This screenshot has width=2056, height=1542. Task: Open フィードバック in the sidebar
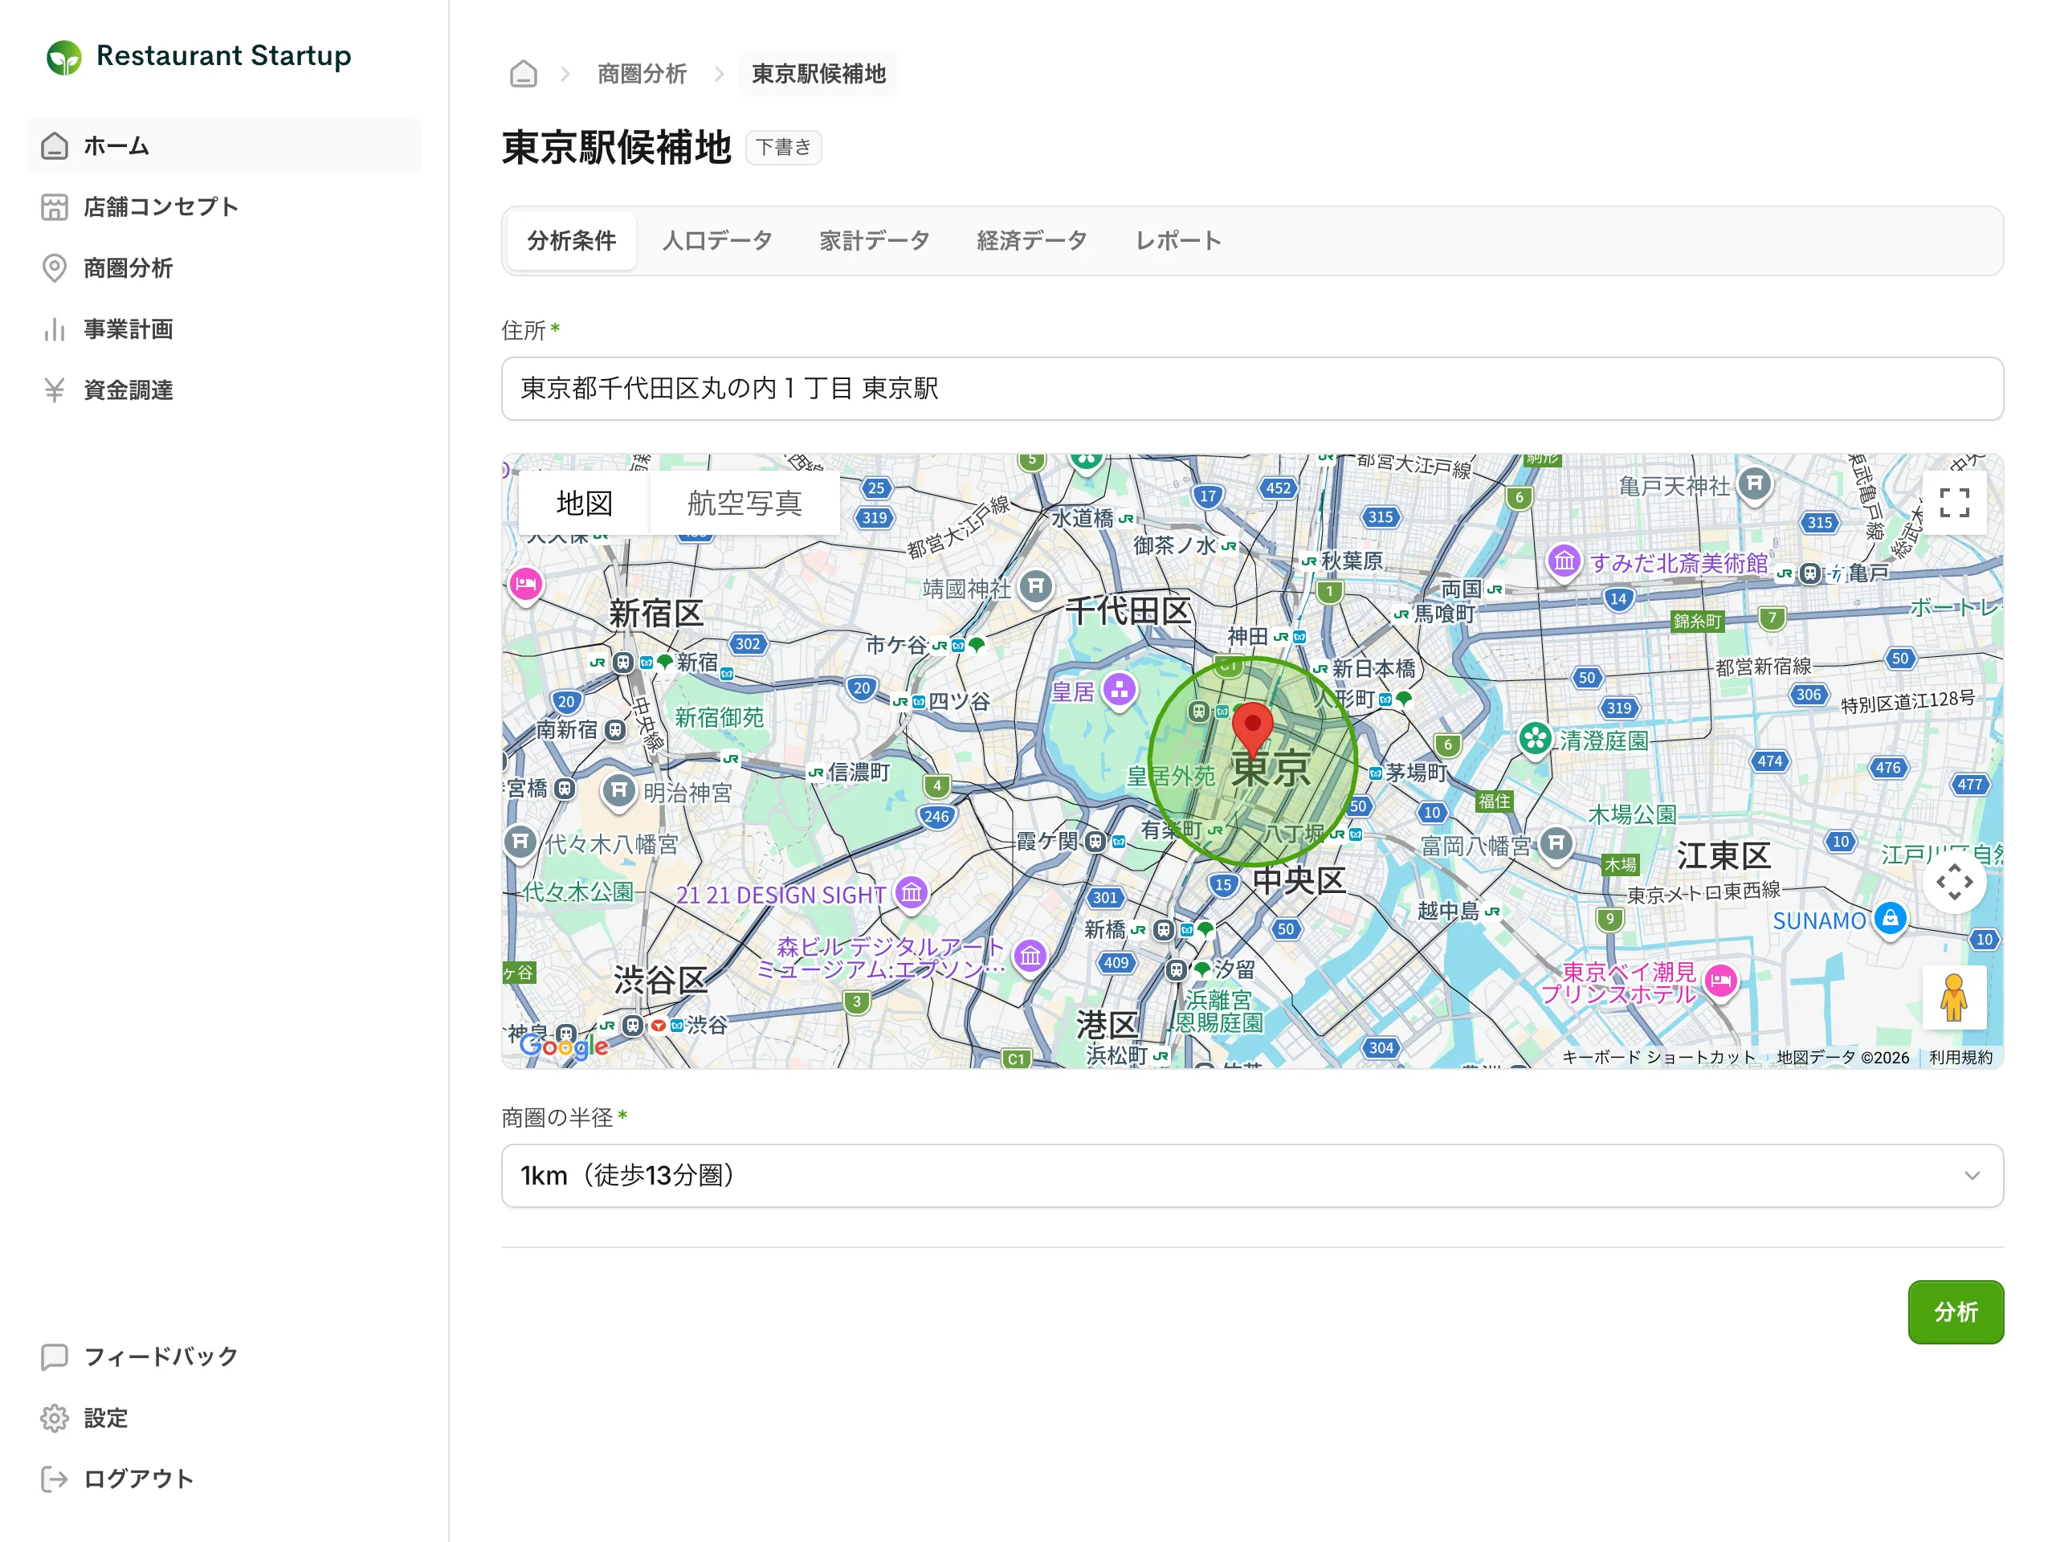(224, 1357)
